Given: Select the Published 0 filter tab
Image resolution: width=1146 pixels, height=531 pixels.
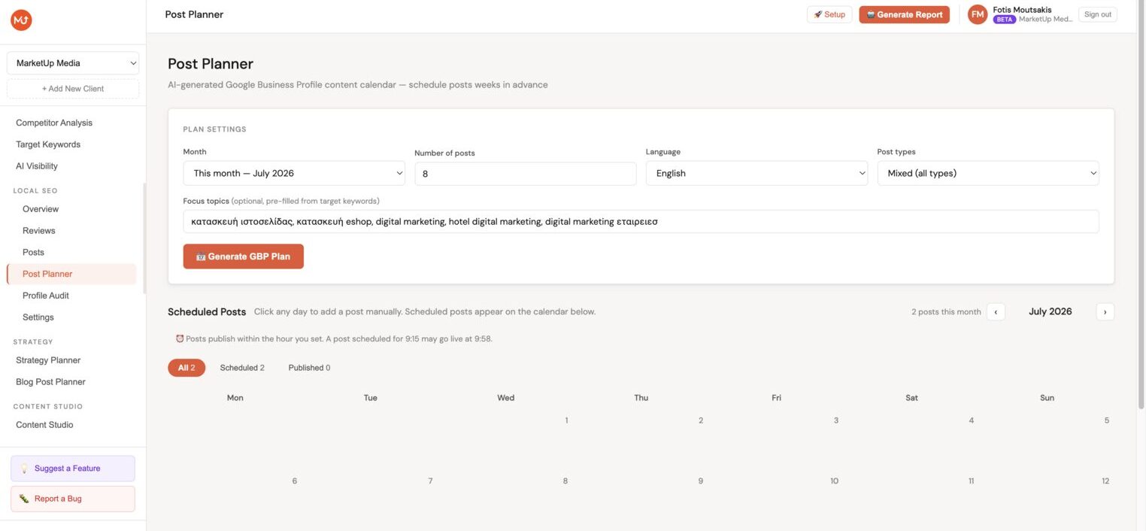Looking at the screenshot, I should (309, 368).
